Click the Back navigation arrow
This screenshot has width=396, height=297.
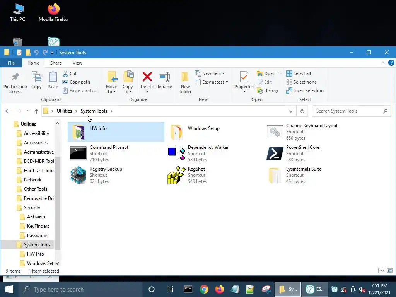8,111
